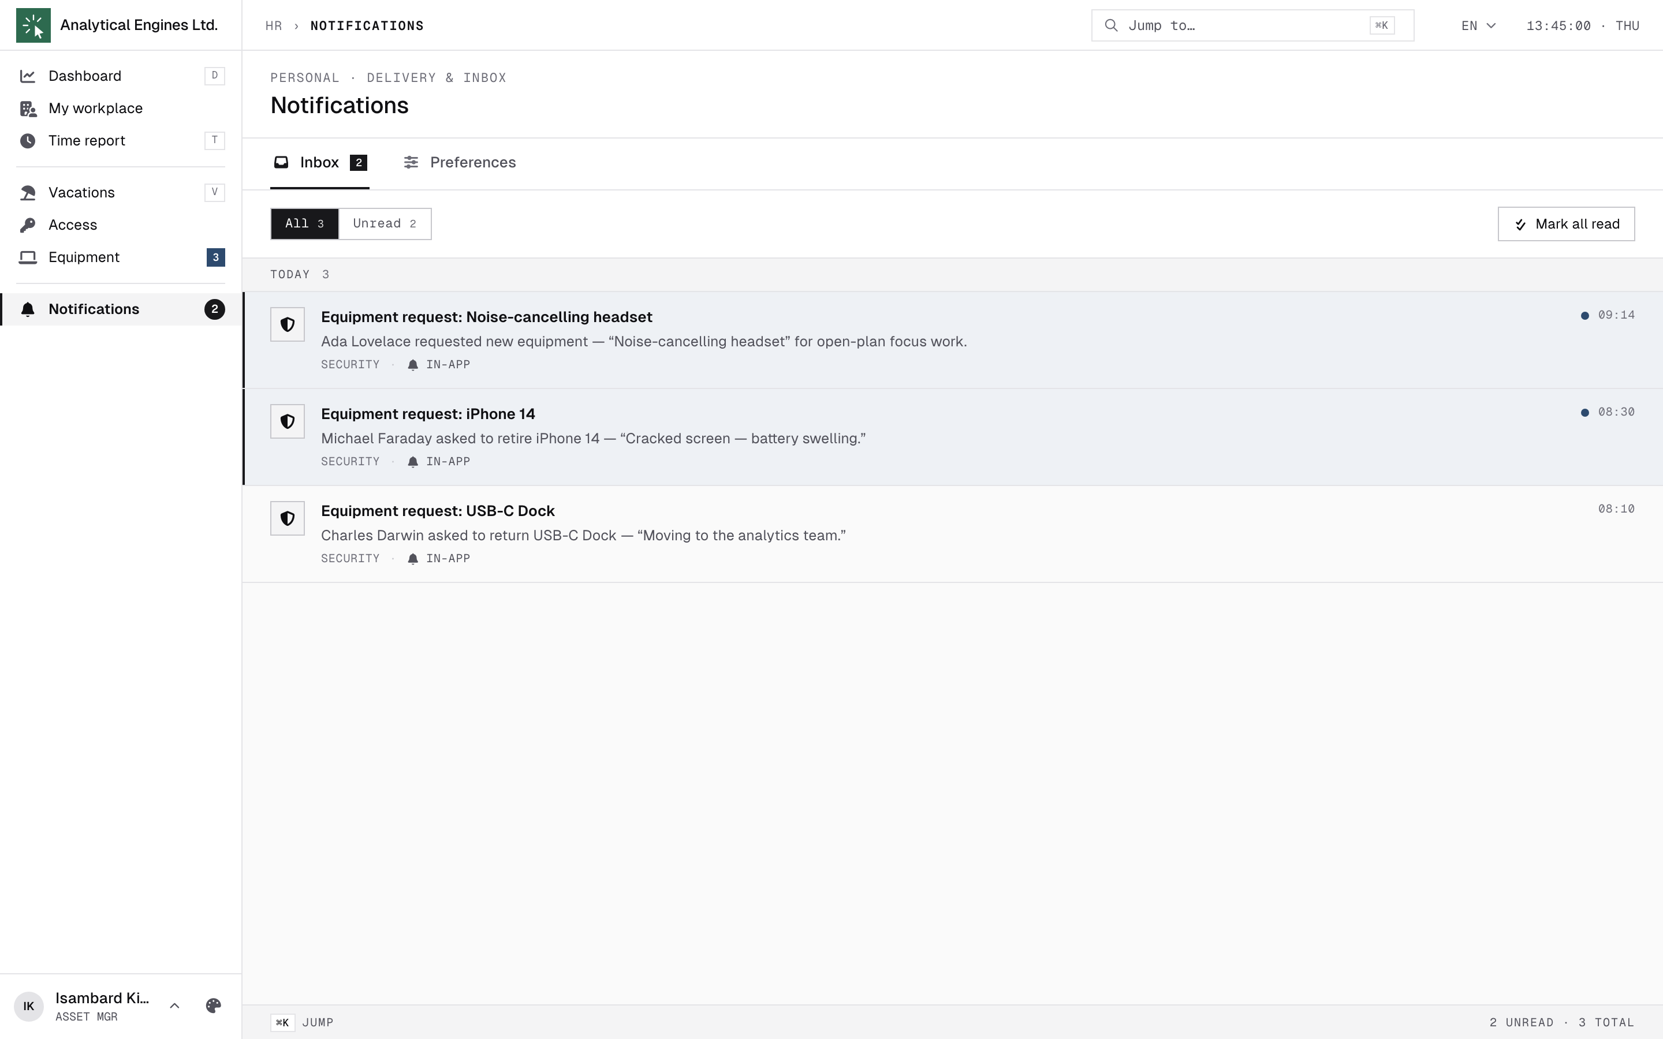The height and width of the screenshot is (1039, 1663).
Task: Click the bell icon in headset row metadata
Action: click(413, 365)
